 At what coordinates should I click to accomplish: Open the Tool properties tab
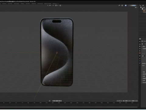coord(140,42)
